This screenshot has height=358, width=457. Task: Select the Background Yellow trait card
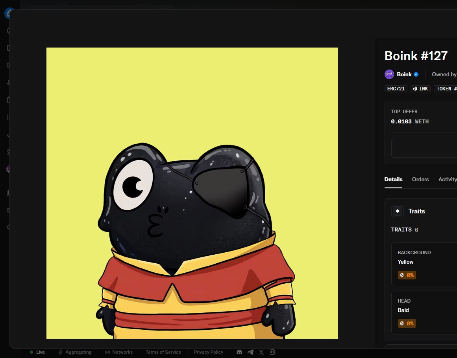(424, 264)
